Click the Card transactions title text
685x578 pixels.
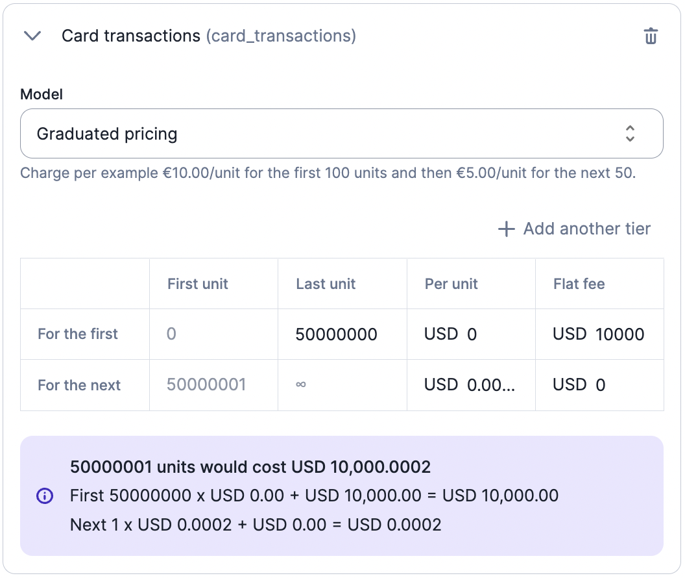pyautogui.click(x=131, y=36)
